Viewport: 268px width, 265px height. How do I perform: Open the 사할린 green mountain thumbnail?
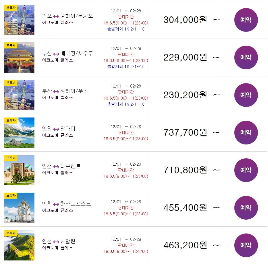pos(19,246)
